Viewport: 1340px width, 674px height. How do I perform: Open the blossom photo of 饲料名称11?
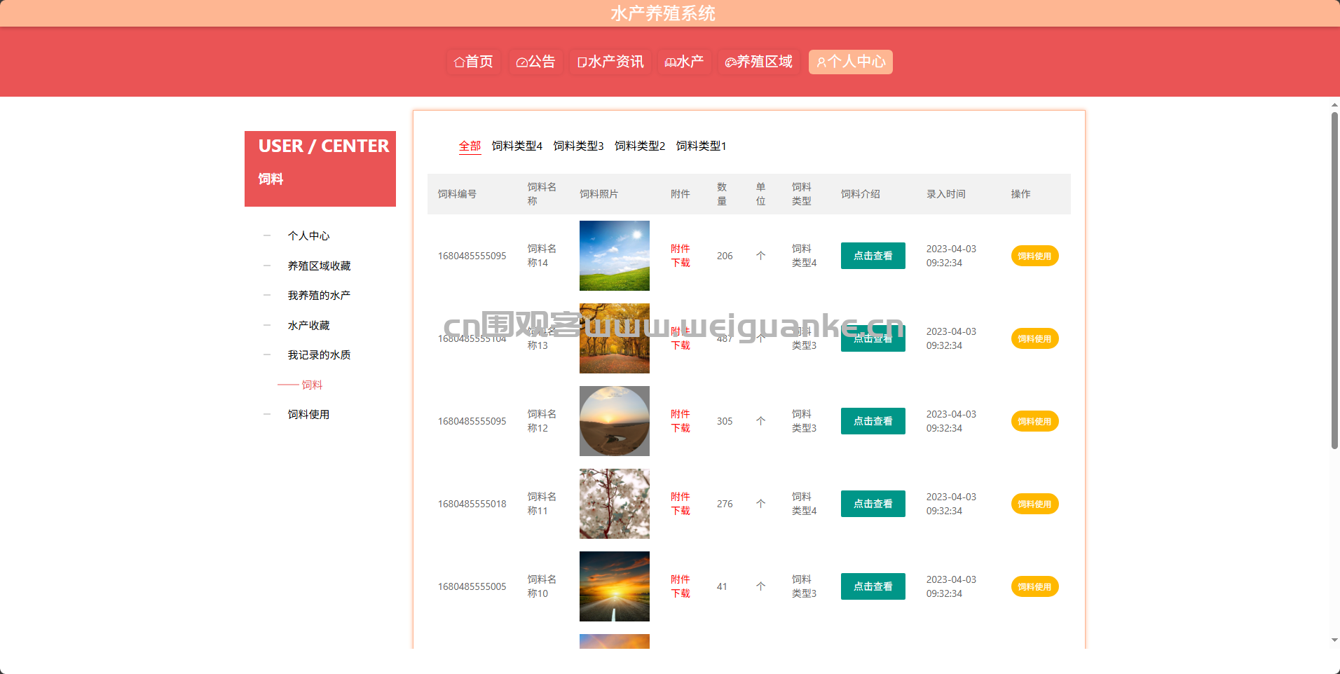click(x=615, y=504)
